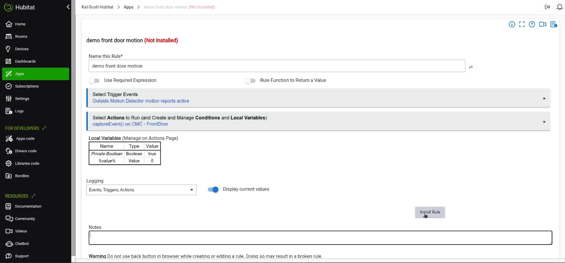Click the Bundles icon
The height and width of the screenshot is (263, 565).
click(x=9, y=176)
